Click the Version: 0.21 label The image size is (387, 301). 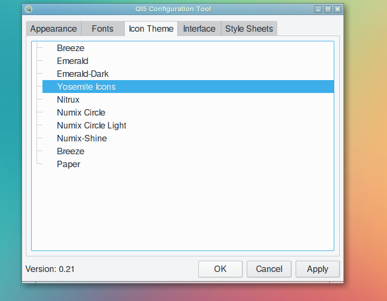[x=50, y=269]
